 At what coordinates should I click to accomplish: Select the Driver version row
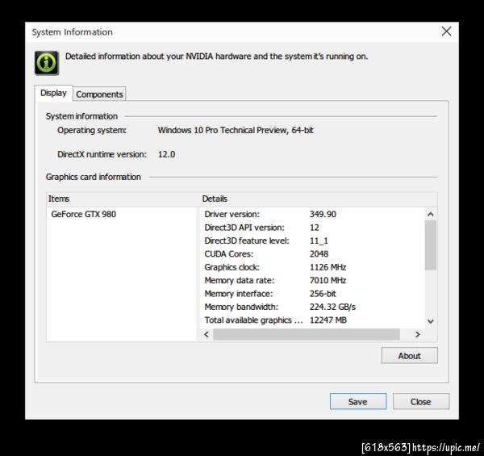(312, 214)
